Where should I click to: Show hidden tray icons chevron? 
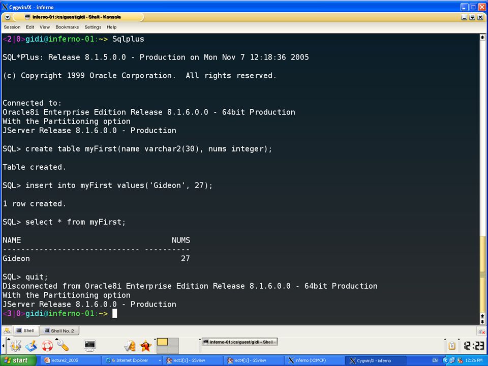(x=445, y=360)
